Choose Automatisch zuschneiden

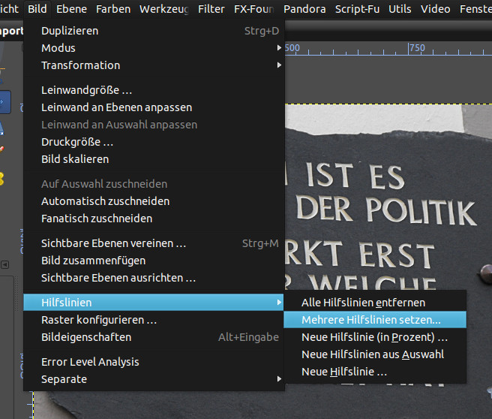click(154, 201)
